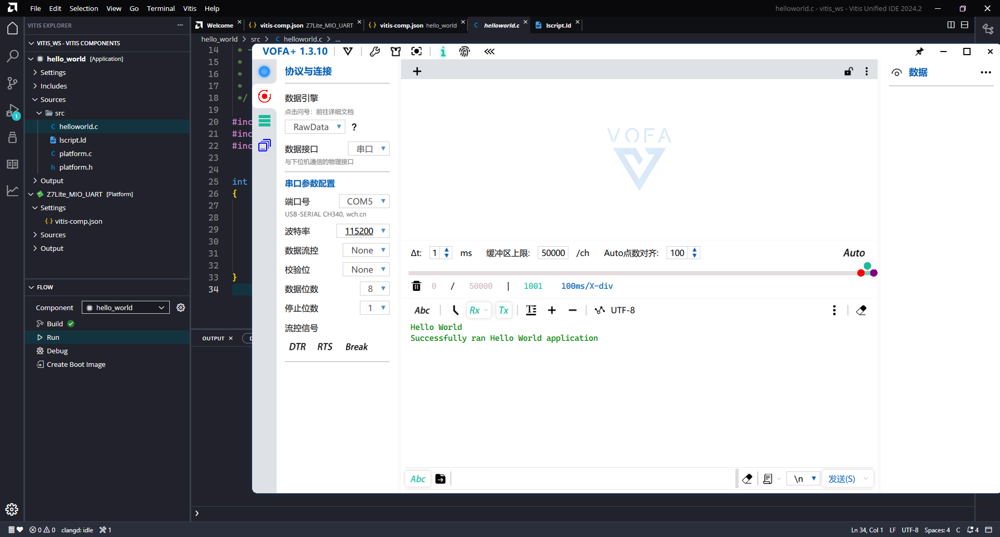Open the 串口 data interface dropdown
Screen dimensions: 1000x537
coord(369,149)
